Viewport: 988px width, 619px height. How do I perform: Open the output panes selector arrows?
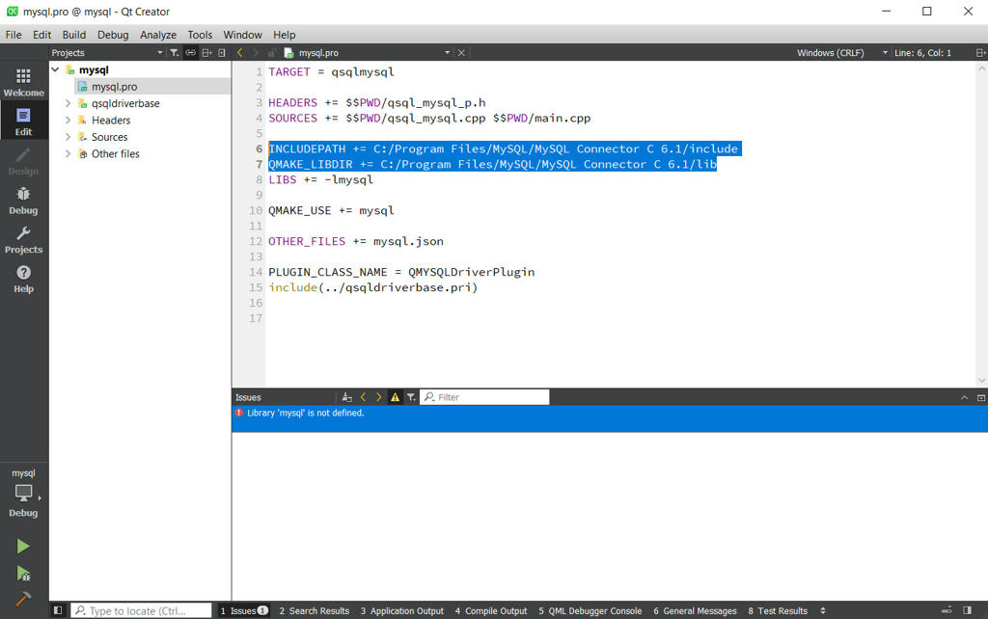click(x=823, y=611)
